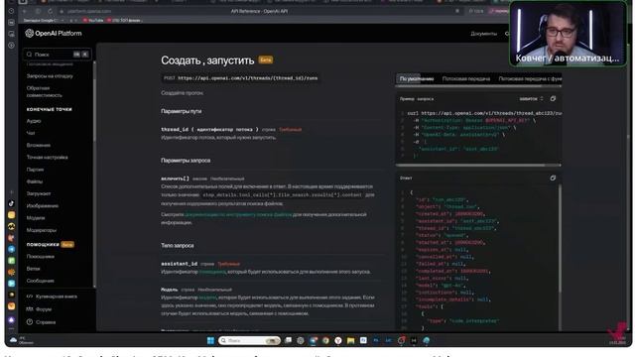Open the Форум link
This screenshot has height=357, width=635.
(44, 309)
